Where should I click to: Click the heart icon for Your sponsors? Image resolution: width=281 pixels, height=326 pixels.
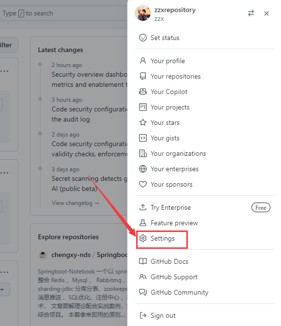(x=143, y=184)
